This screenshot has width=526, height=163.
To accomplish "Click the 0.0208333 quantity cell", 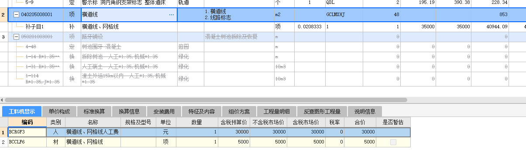I will click(310, 27).
